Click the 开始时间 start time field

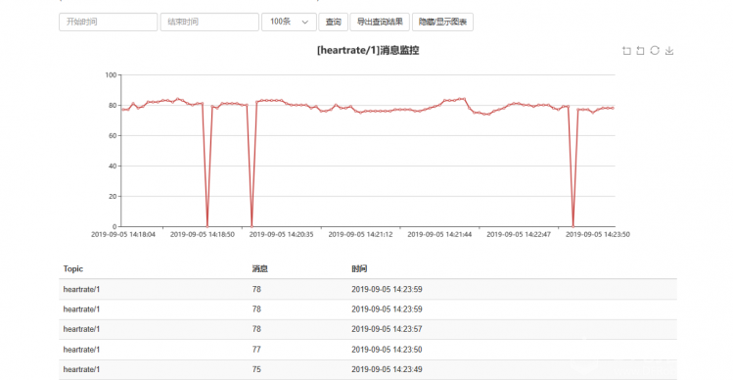coord(108,22)
